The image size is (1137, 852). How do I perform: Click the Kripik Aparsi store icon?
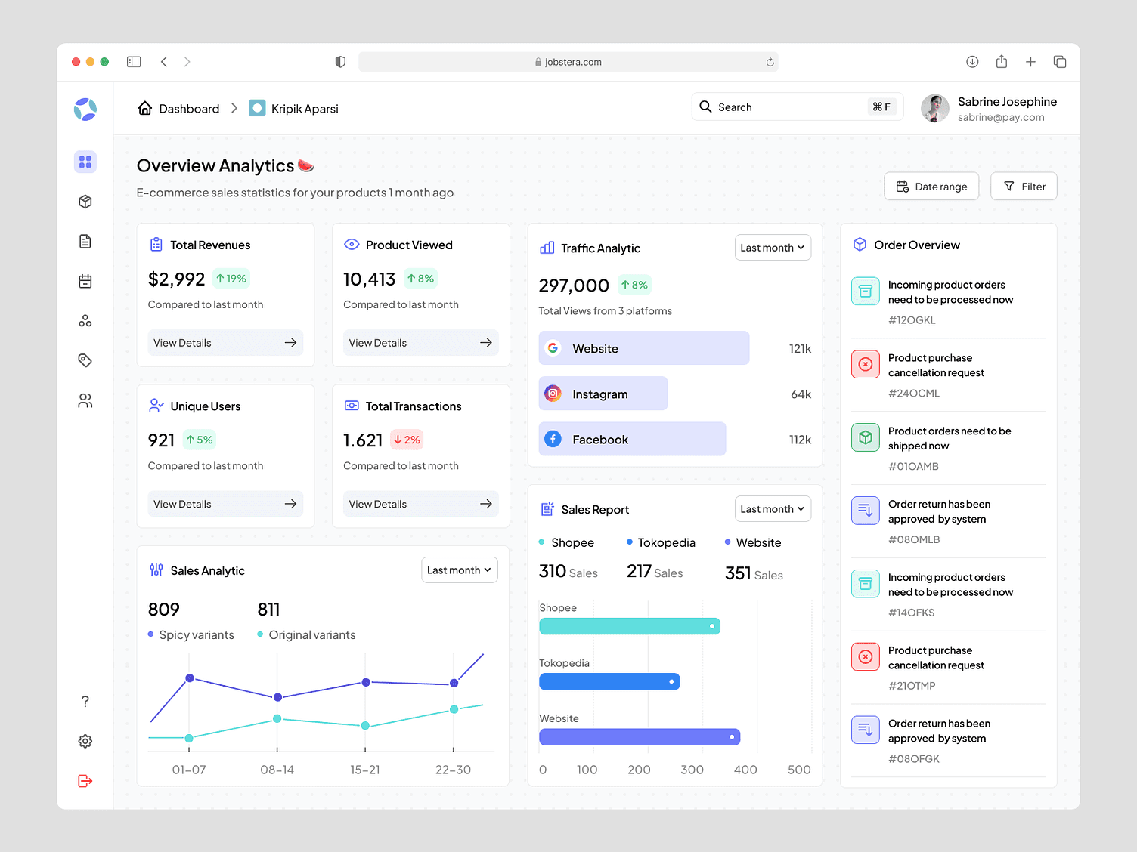(257, 108)
